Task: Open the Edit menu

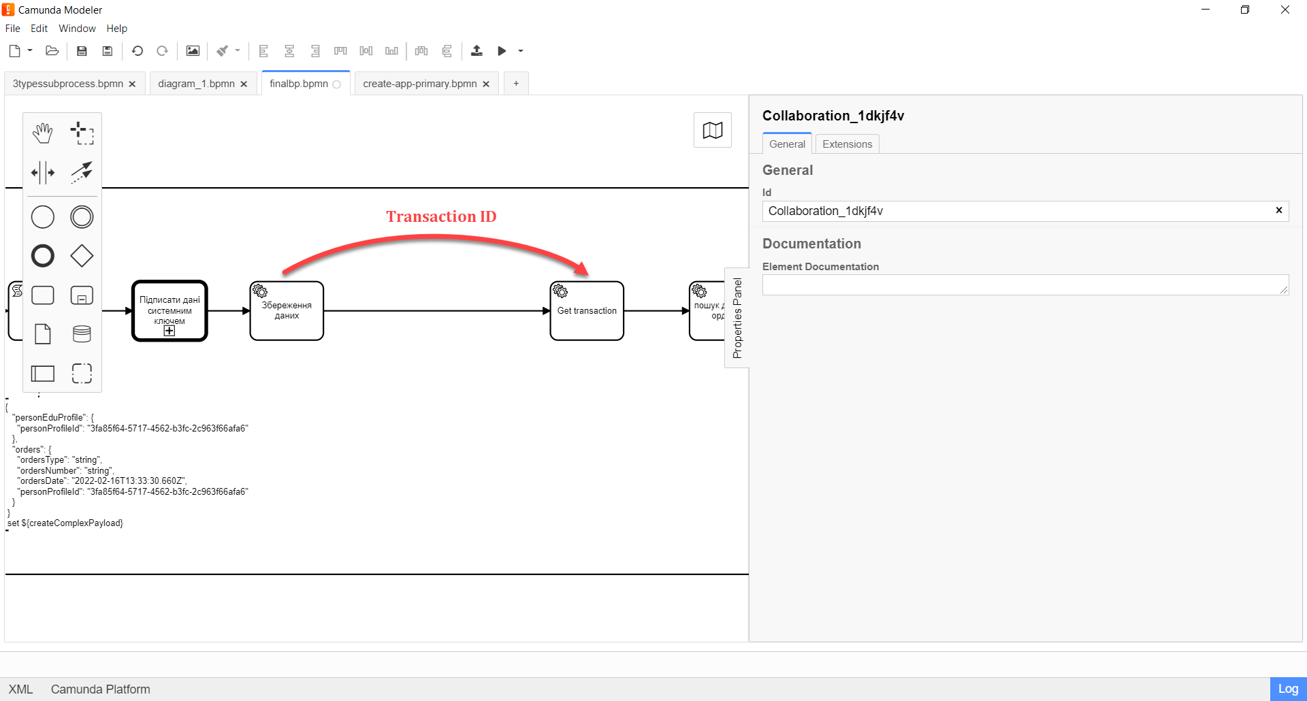Action: [39, 29]
